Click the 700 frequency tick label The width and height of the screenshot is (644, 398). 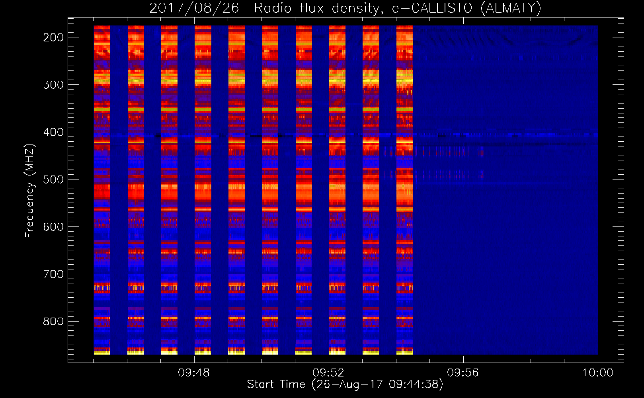(x=53, y=274)
